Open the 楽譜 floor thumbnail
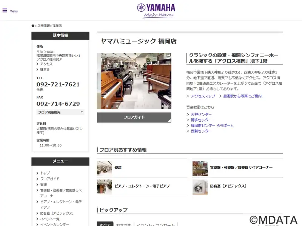Screen dimensions: 302x226 (x=105, y=168)
